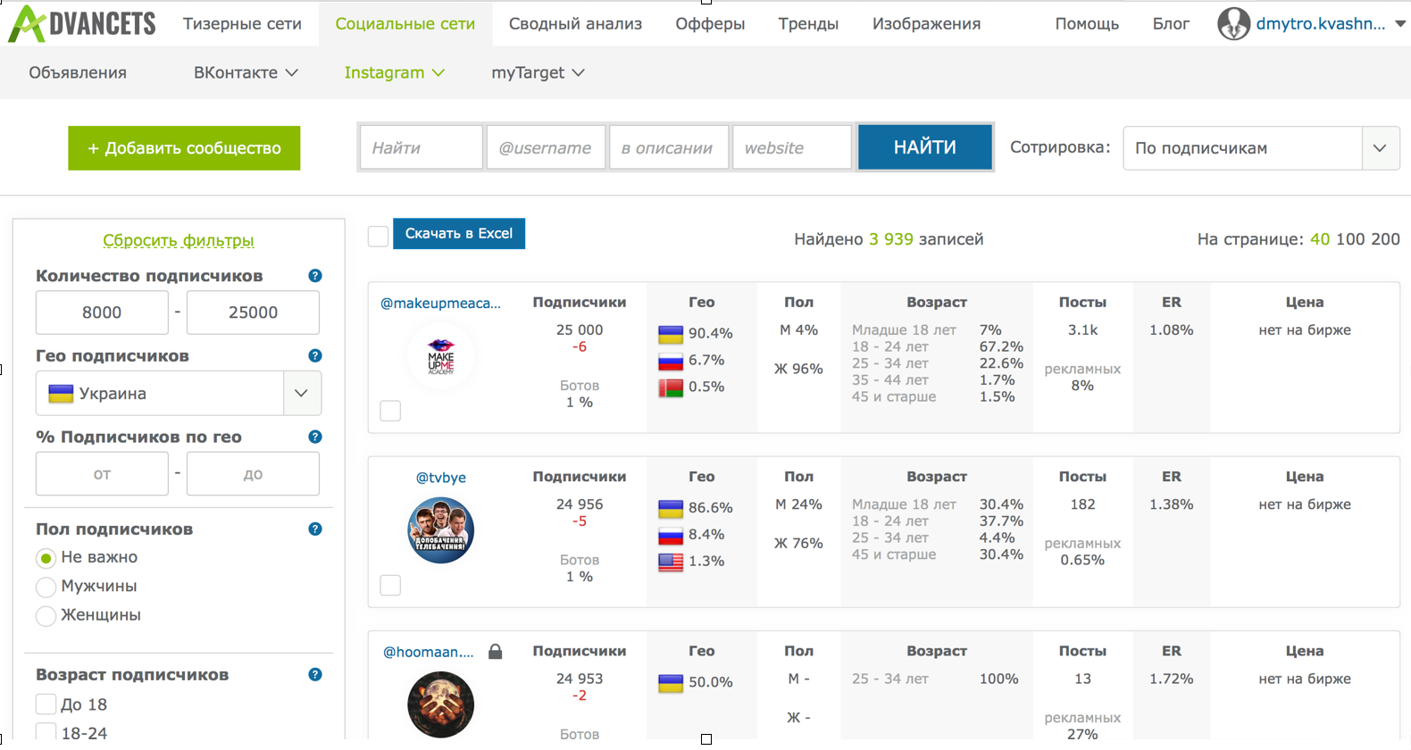Image resolution: width=1411 pixels, height=750 pixels.
Task: Click the до geo percent field
Action: (x=253, y=473)
